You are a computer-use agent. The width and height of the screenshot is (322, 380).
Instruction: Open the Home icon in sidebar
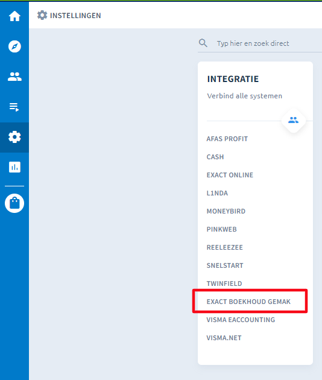(x=14, y=16)
